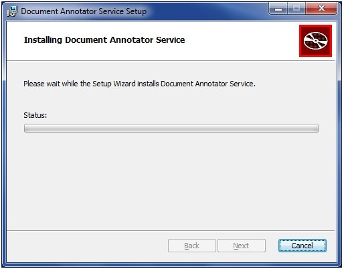Viewport: 344px width, 269px height.
Task: Click the divider line under the header
Action: pyautogui.click(x=171, y=60)
